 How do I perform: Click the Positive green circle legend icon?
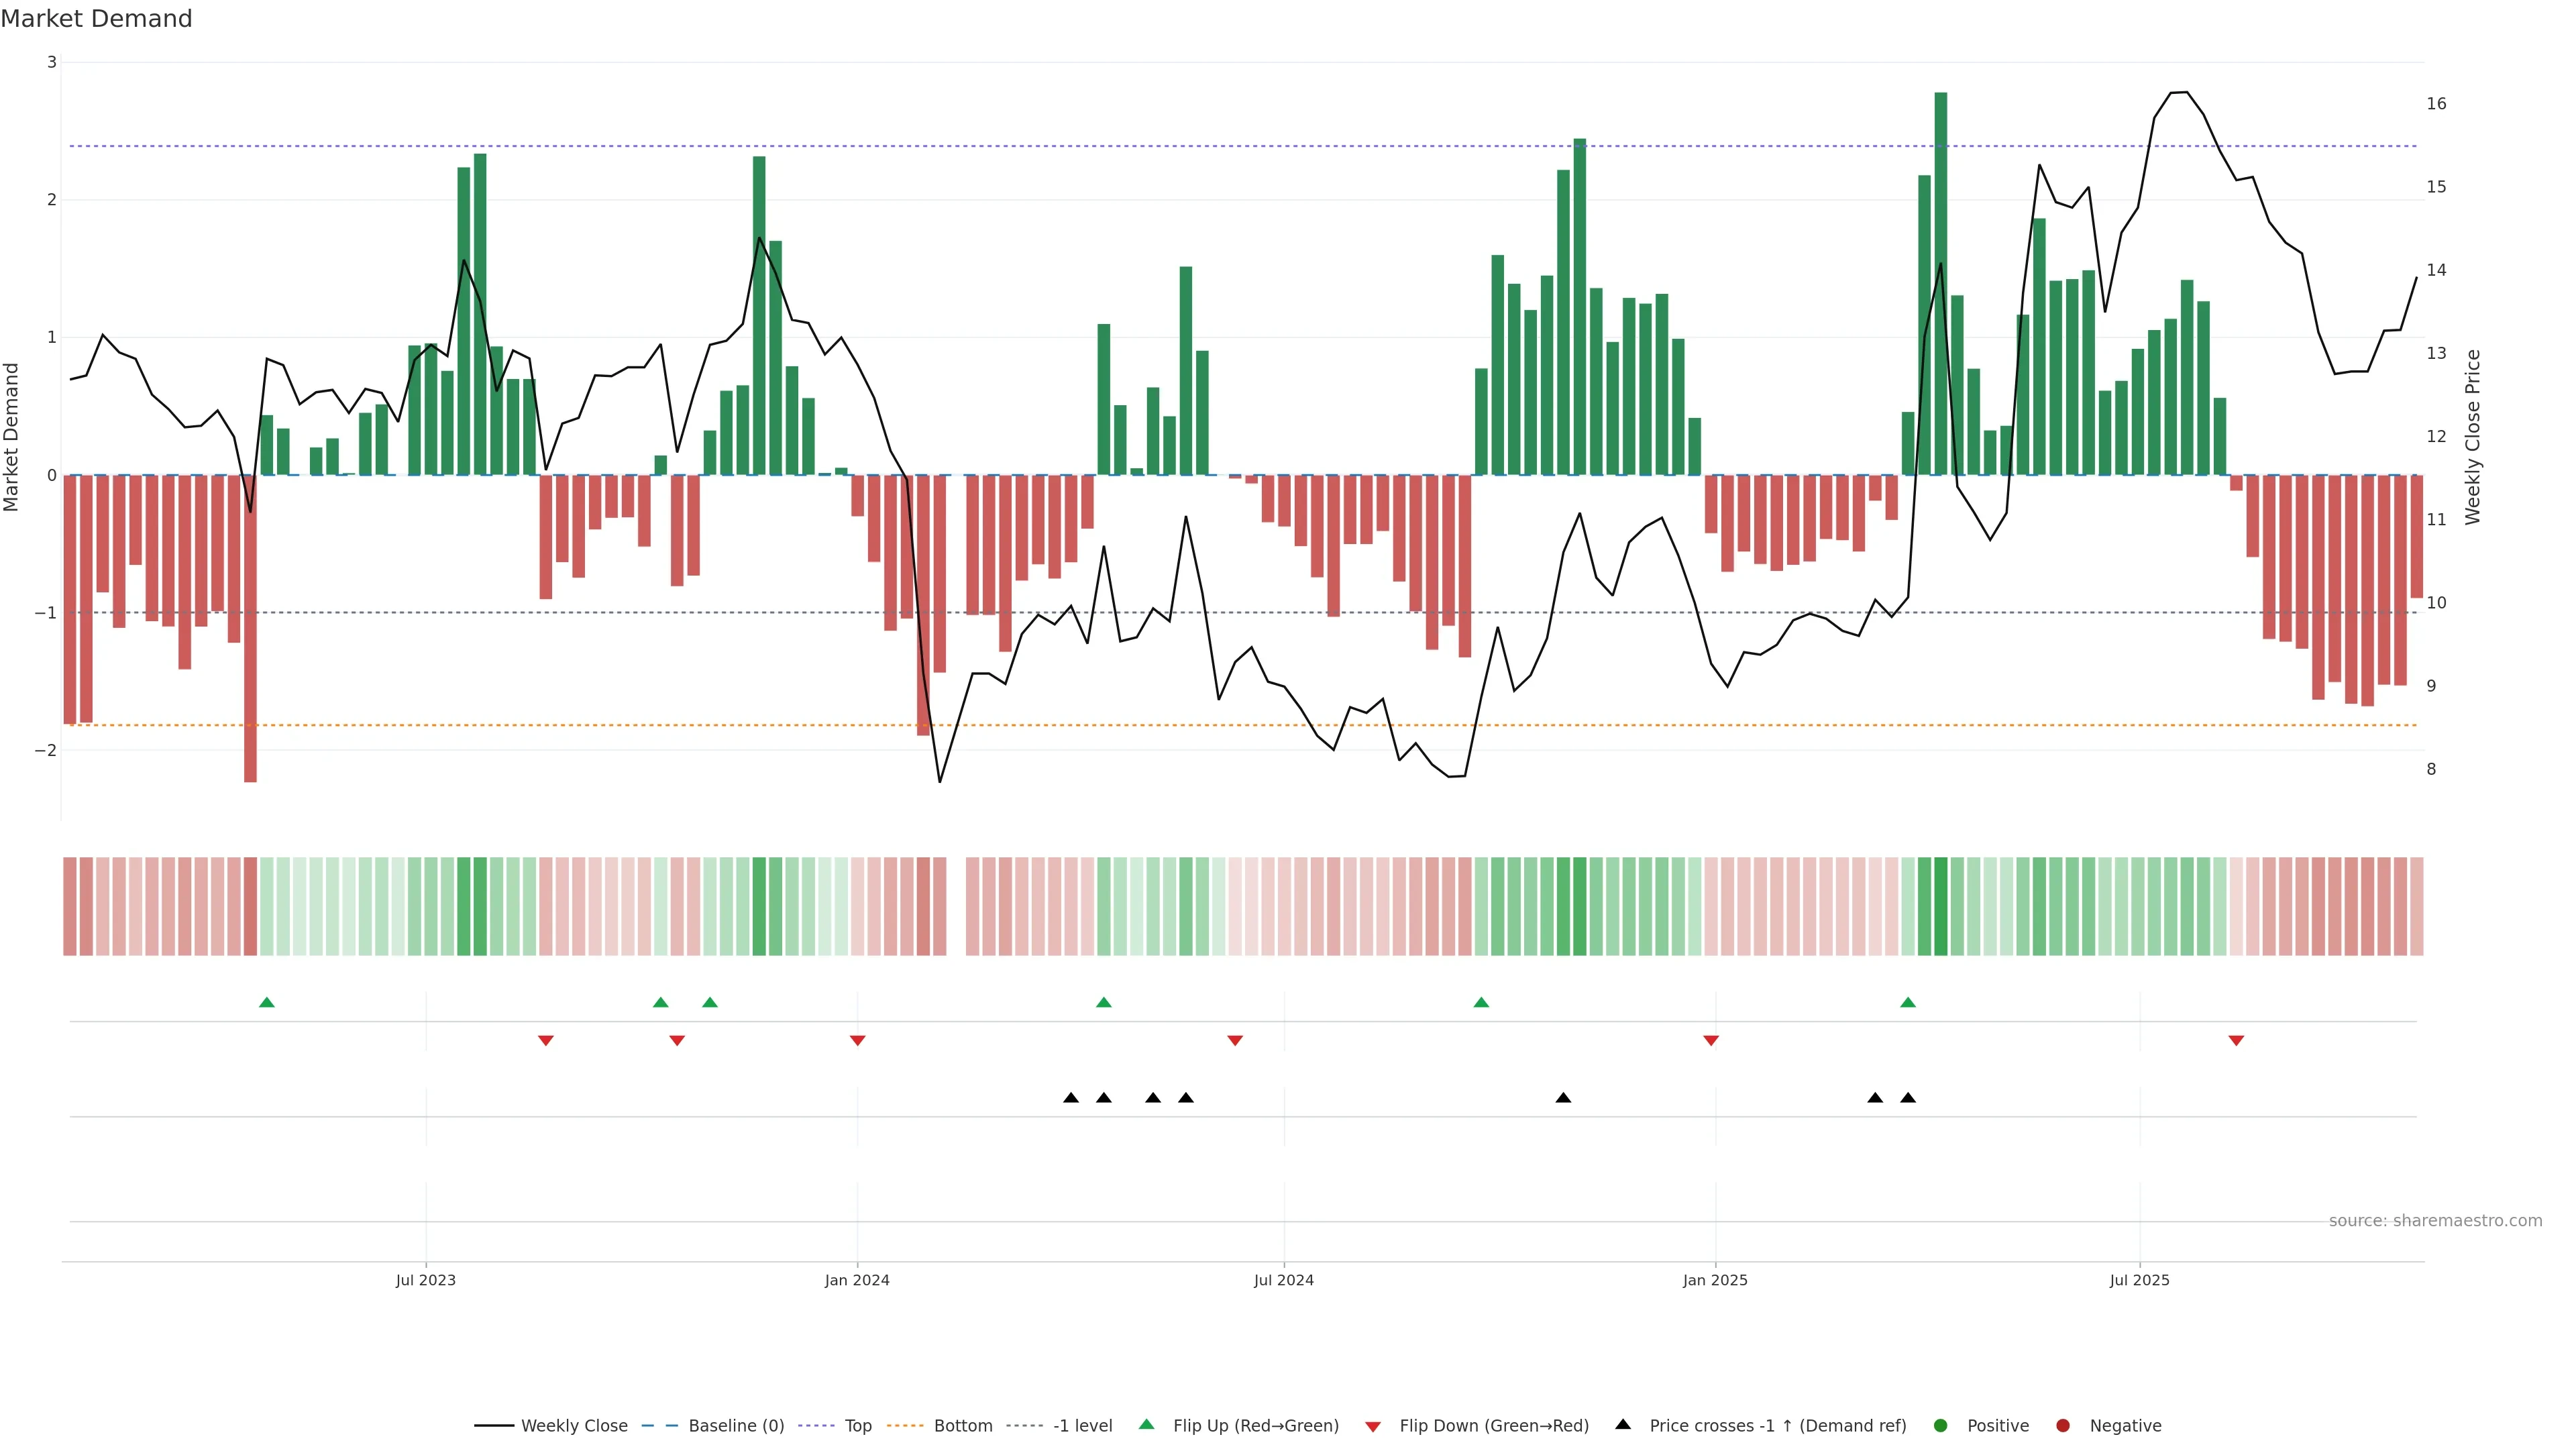1941,1426
